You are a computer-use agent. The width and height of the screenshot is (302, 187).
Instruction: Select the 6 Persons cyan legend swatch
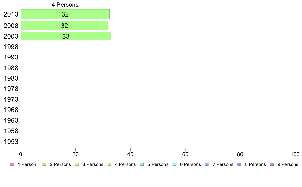click(x=174, y=164)
